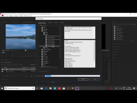Click the volume icon in system tray
Screen dimensions: 137x103
(121, 88)
